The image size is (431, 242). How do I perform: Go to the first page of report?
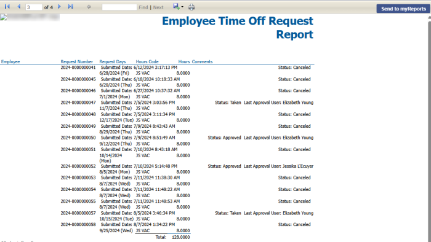click(7, 6)
